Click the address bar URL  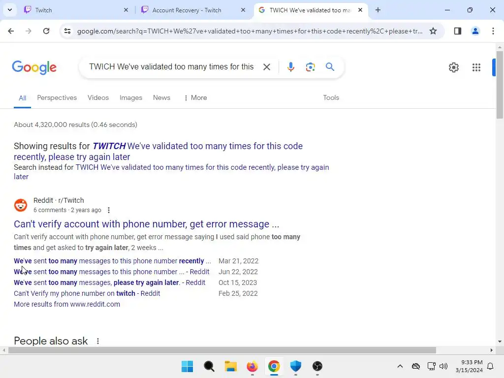coord(250,31)
